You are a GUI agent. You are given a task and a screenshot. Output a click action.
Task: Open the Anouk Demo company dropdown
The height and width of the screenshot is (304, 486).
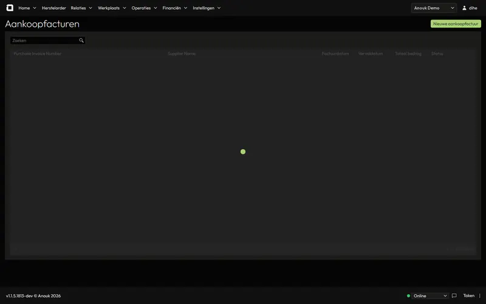[434, 8]
